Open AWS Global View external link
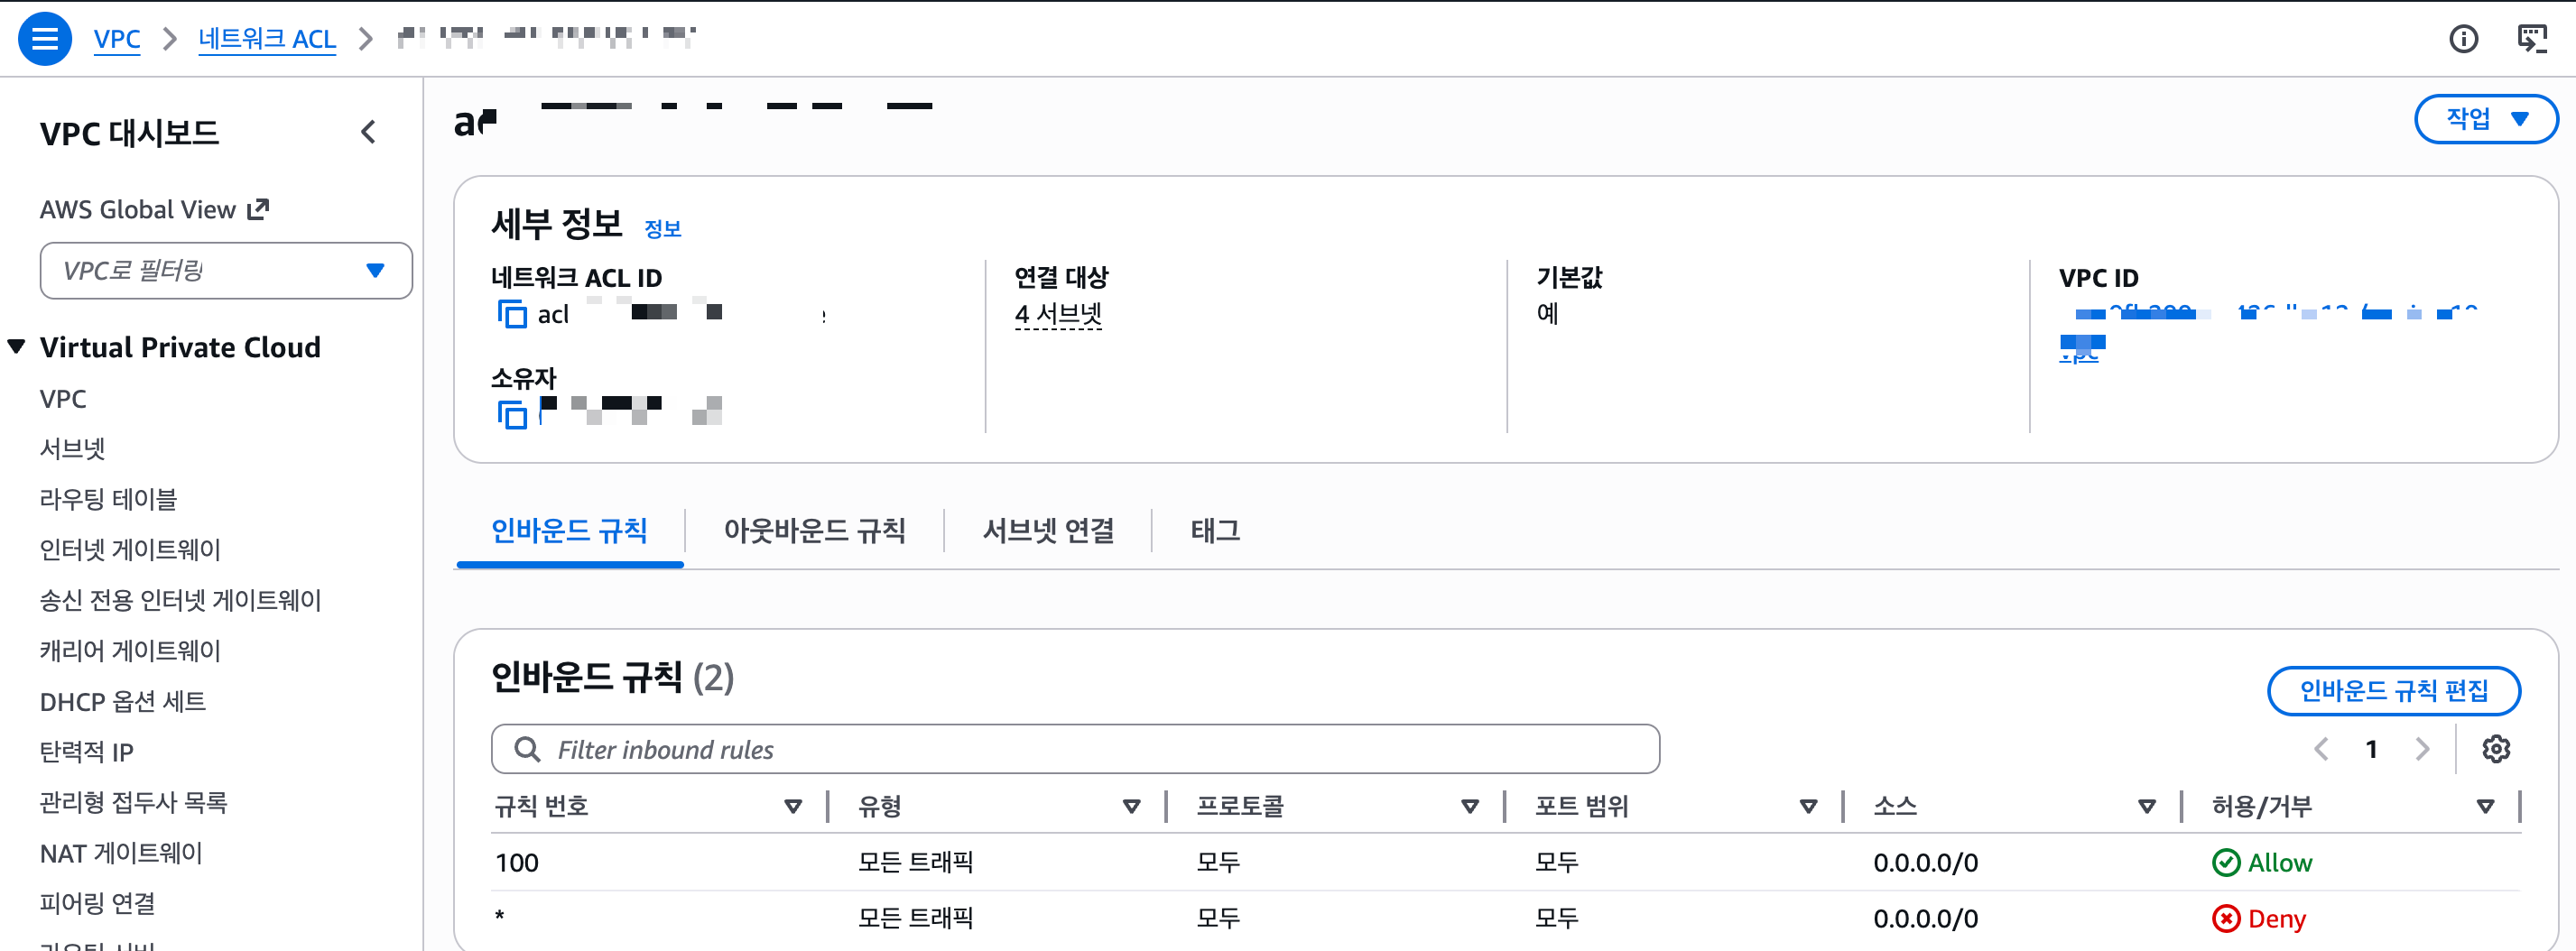The height and width of the screenshot is (951, 2576). (155, 209)
